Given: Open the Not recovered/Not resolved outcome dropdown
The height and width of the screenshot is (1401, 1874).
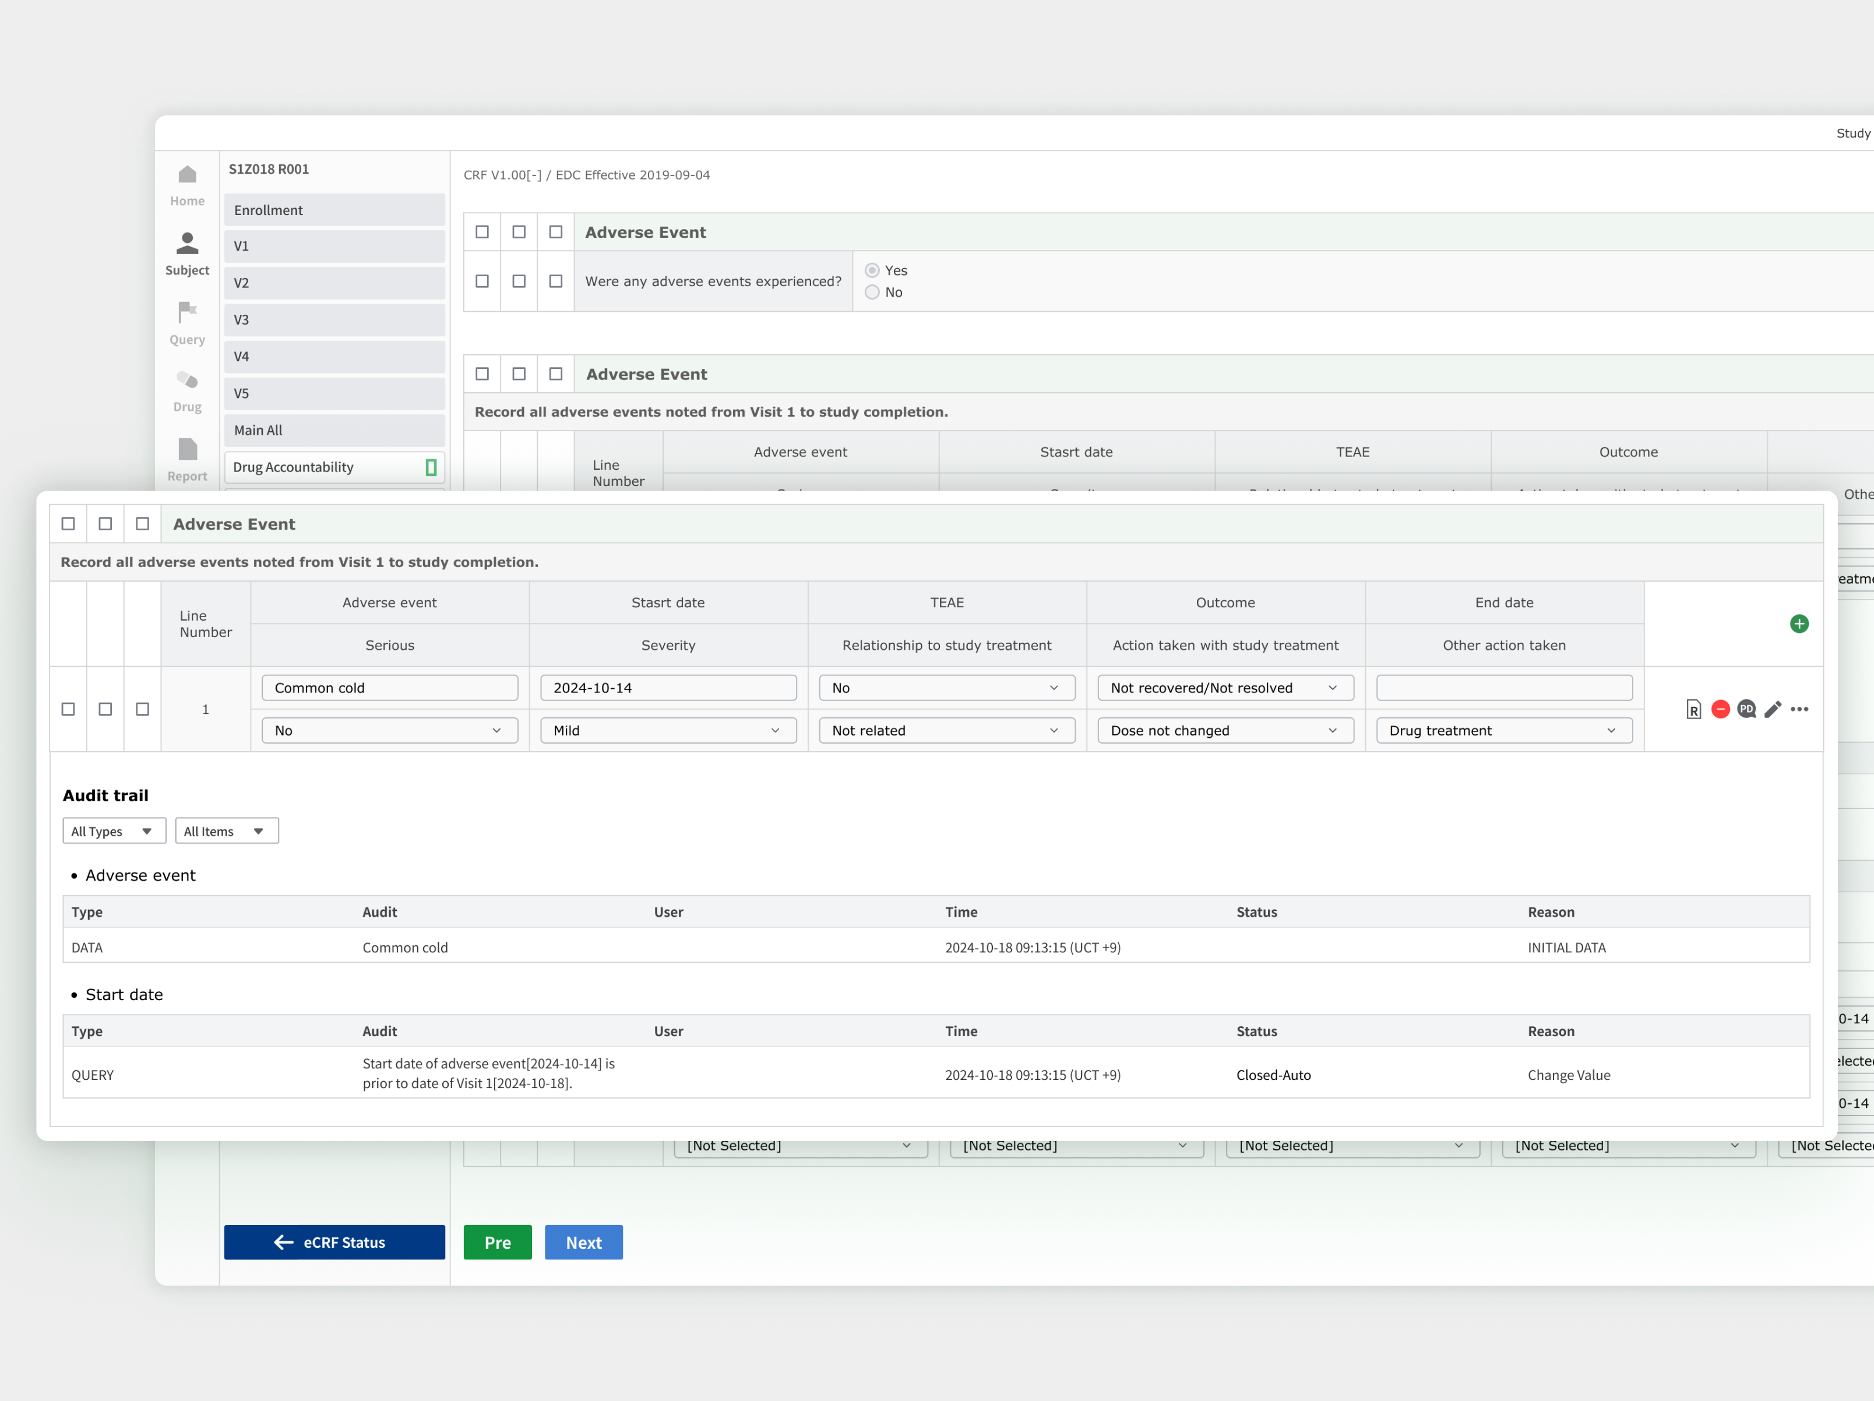Looking at the screenshot, I should tap(1225, 688).
